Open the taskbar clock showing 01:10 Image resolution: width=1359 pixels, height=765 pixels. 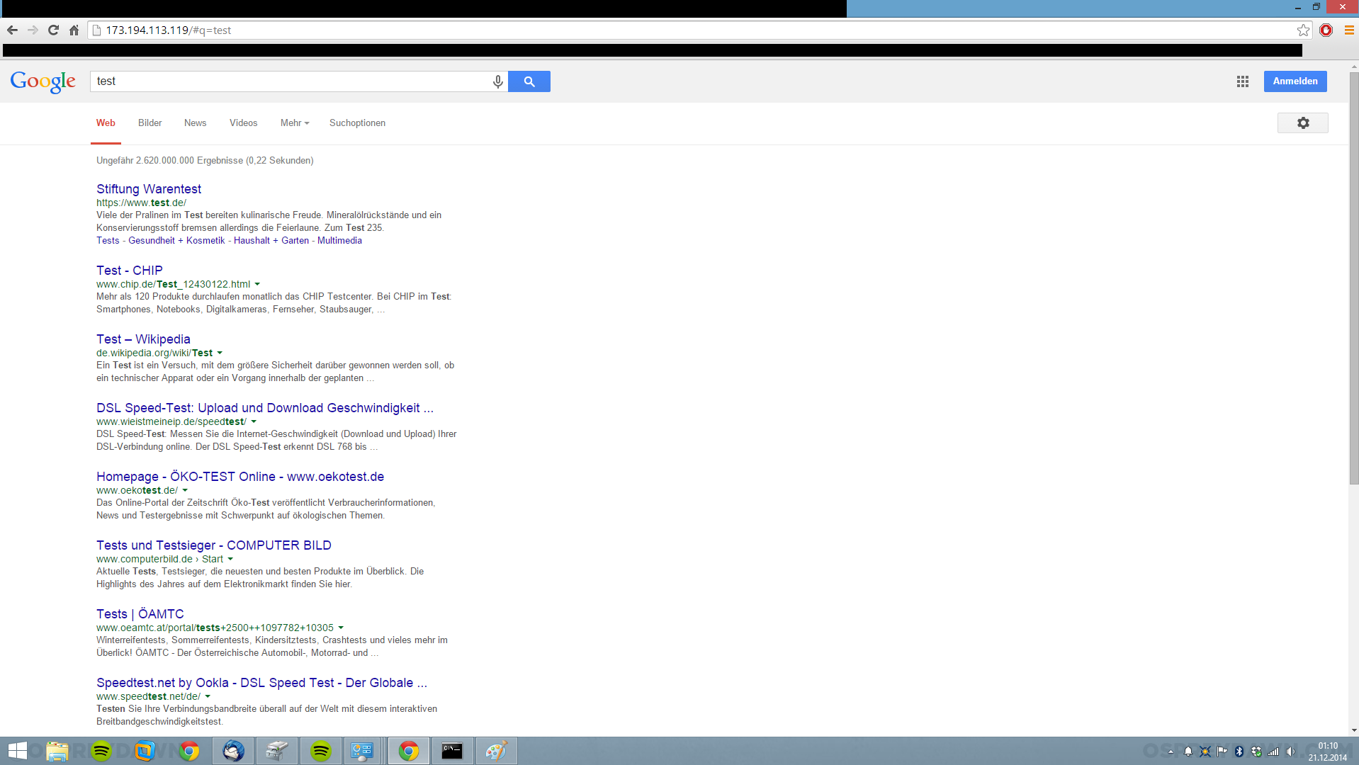pyautogui.click(x=1327, y=752)
